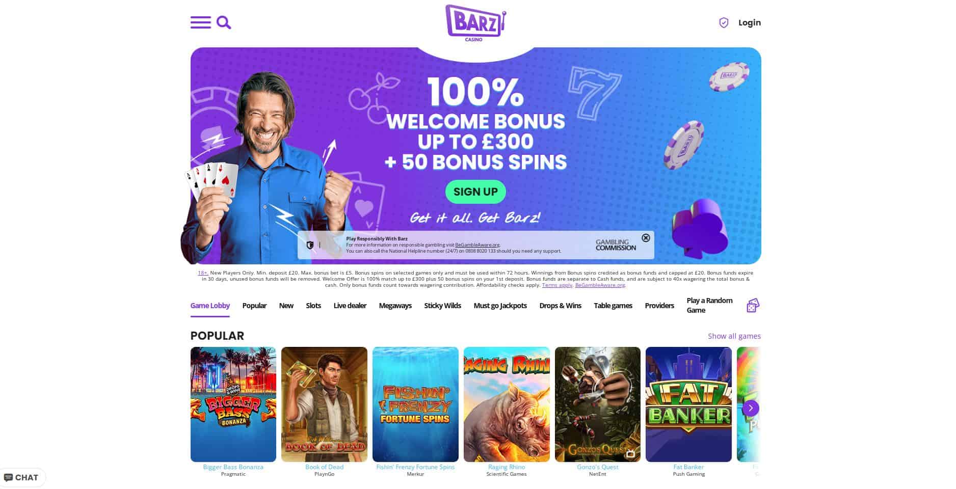Click Show all games link
Screen dimensions: 956x489
(734, 336)
